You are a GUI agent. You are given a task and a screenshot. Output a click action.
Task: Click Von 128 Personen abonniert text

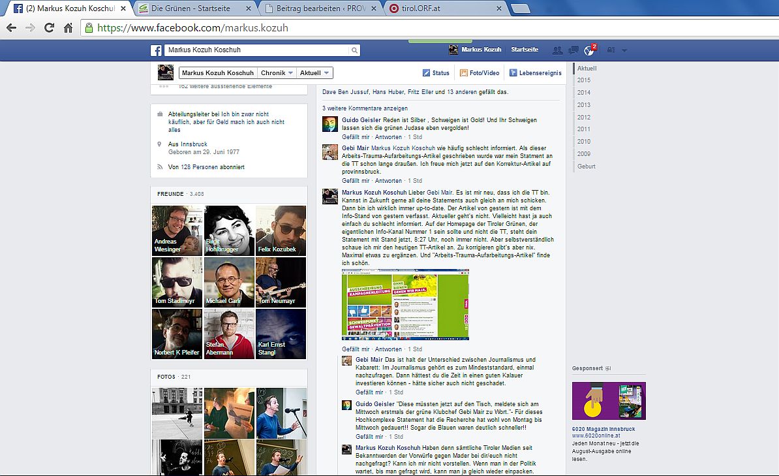(206, 167)
